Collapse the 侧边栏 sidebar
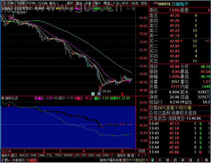211x163 pixels. click(142, 160)
